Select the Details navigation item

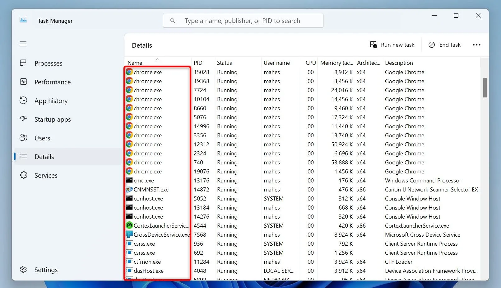(44, 157)
